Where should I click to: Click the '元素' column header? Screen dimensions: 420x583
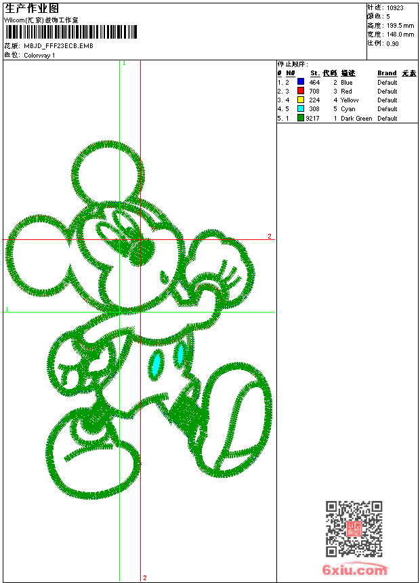click(x=409, y=73)
